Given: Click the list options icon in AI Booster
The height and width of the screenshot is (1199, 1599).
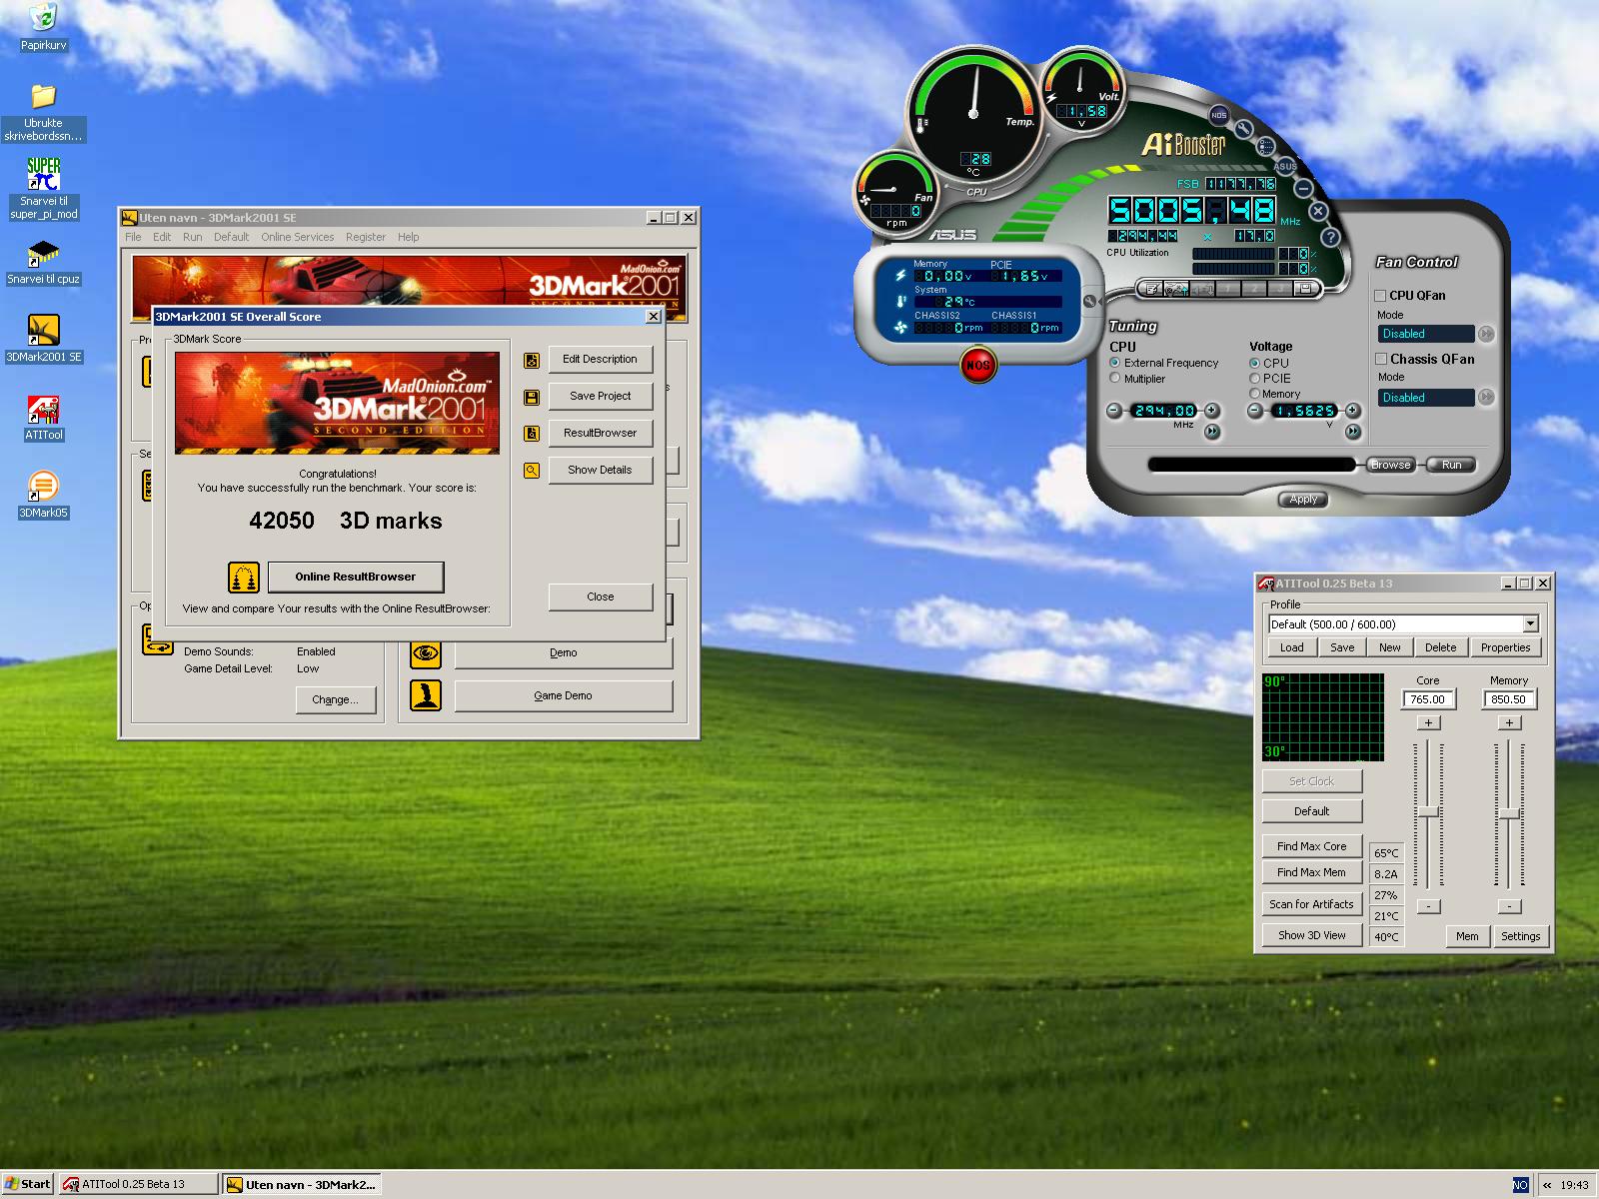Looking at the screenshot, I should pyautogui.click(x=1265, y=147).
